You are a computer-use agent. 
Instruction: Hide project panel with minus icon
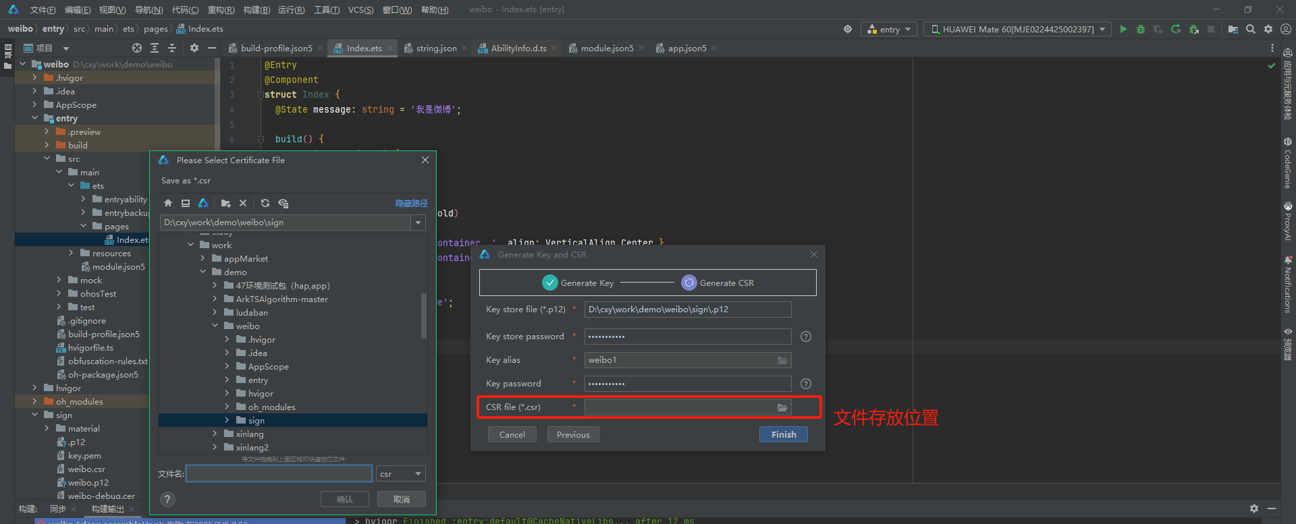[x=212, y=48]
